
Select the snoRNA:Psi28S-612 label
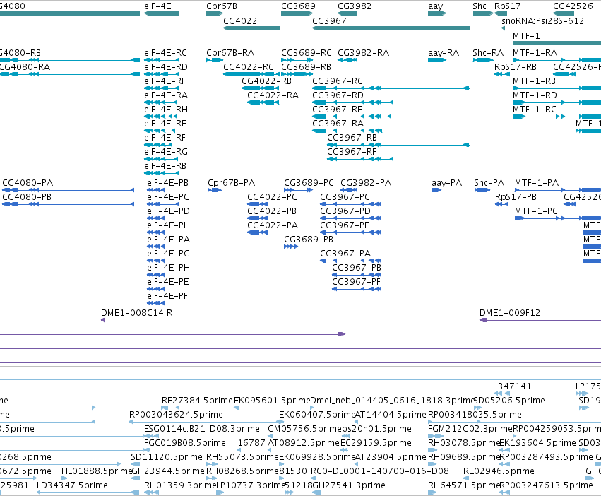point(543,21)
